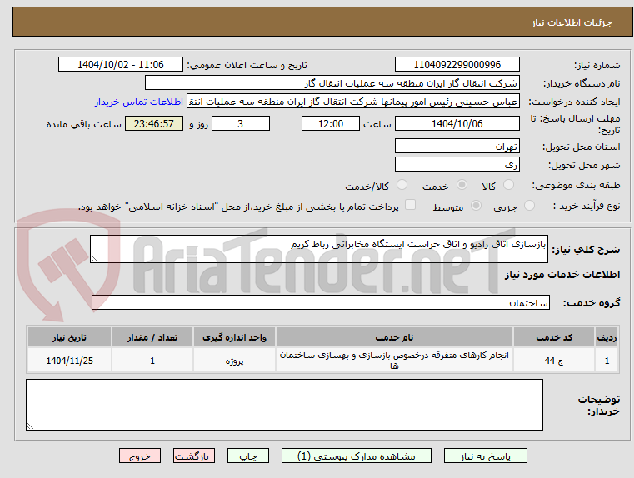Click the نوع فرآیند خرید label

587,206
